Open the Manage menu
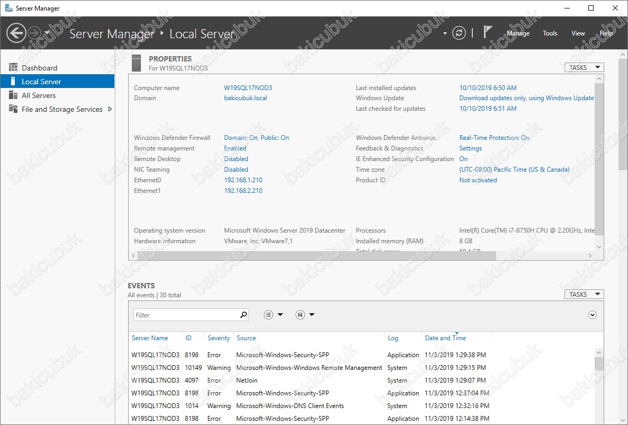Image resolution: width=628 pixels, height=425 pixels. click(x=518, y=33)
